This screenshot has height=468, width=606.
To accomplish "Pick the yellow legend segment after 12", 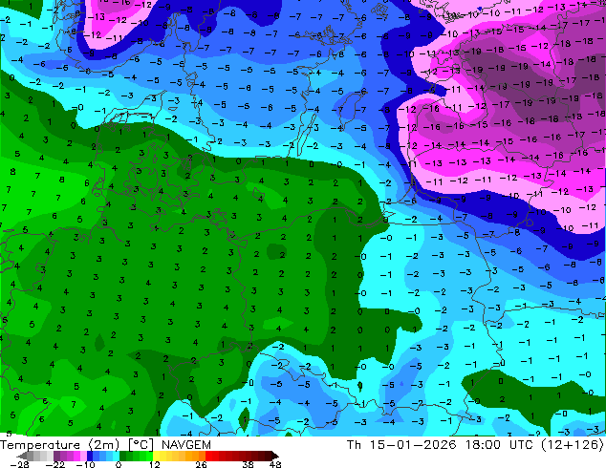I will pos(156,456).
